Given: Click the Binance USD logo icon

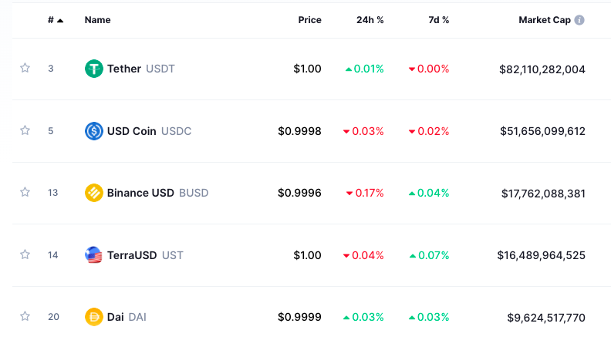Looking at the screenshot, I should coord(94,193).
